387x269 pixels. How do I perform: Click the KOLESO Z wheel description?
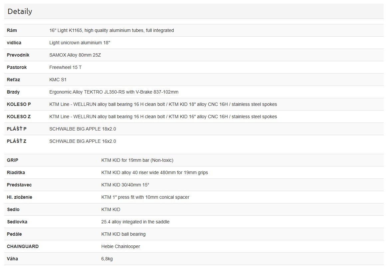(163, 117)
